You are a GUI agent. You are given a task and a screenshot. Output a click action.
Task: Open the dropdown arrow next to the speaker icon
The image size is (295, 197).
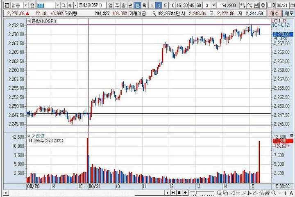click(75, 5)
